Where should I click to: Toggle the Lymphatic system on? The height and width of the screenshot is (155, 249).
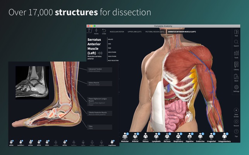156,136
